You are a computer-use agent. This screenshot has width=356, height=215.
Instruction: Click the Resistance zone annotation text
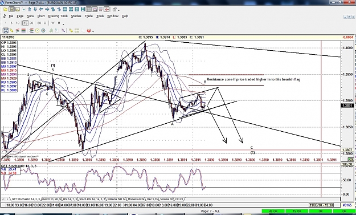(x=253, y=79)
